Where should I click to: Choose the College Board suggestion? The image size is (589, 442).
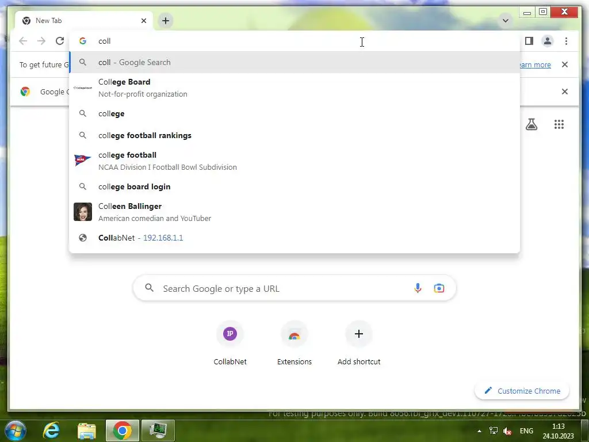[x=295, y=88]
